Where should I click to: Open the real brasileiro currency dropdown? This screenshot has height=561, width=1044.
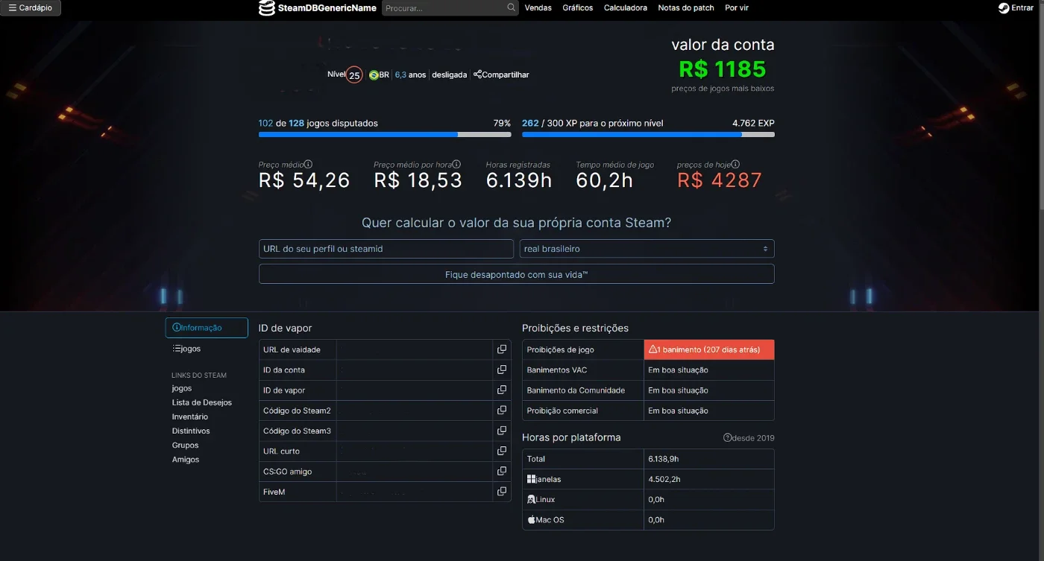pos(647,249)
